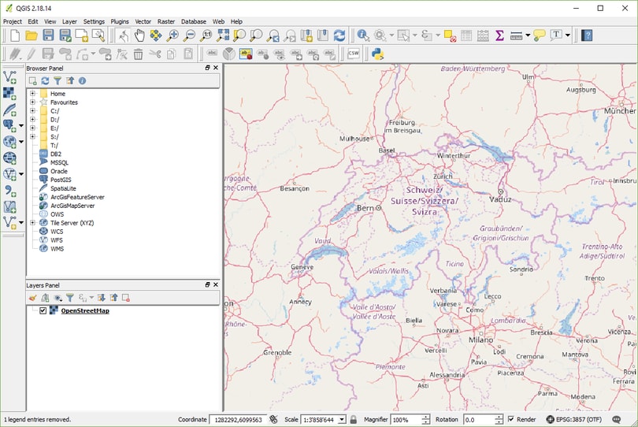
Task: Toggle the scale lock icon
Action: coord(354,419)
